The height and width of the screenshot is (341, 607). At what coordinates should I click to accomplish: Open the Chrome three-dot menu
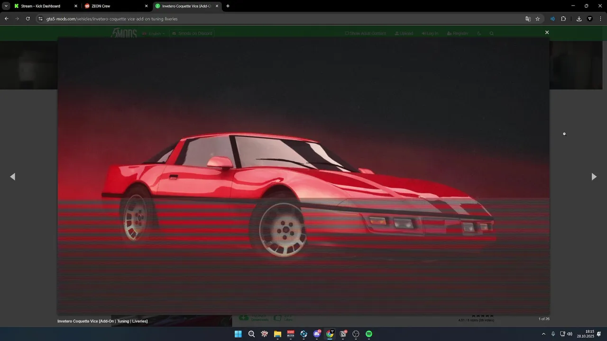pyautogui.click(x=600, y=19)
